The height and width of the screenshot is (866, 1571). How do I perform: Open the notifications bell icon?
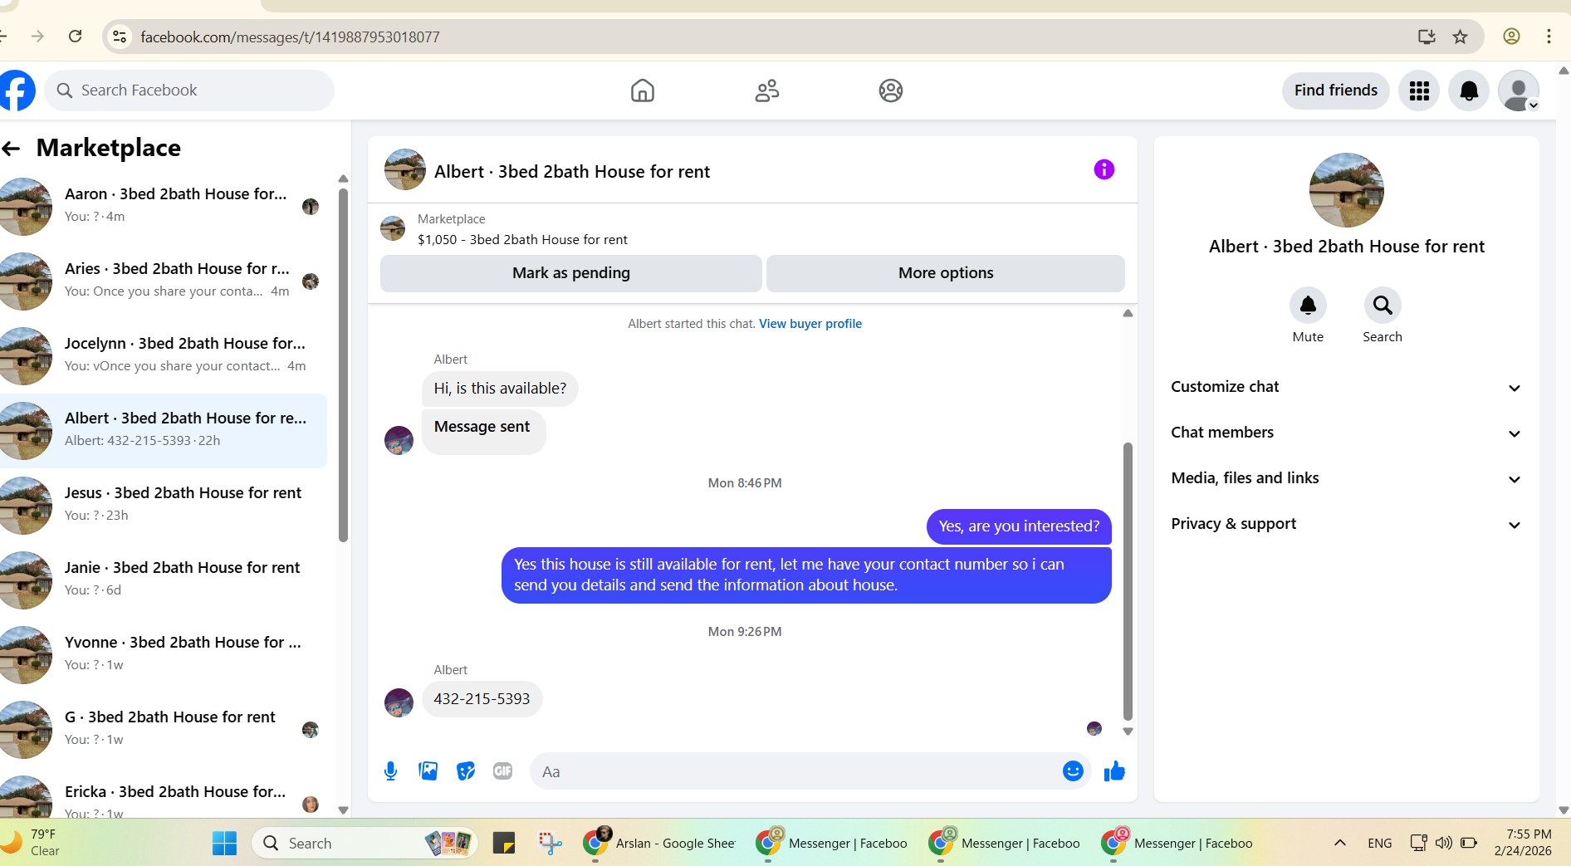click(1469, 91)
